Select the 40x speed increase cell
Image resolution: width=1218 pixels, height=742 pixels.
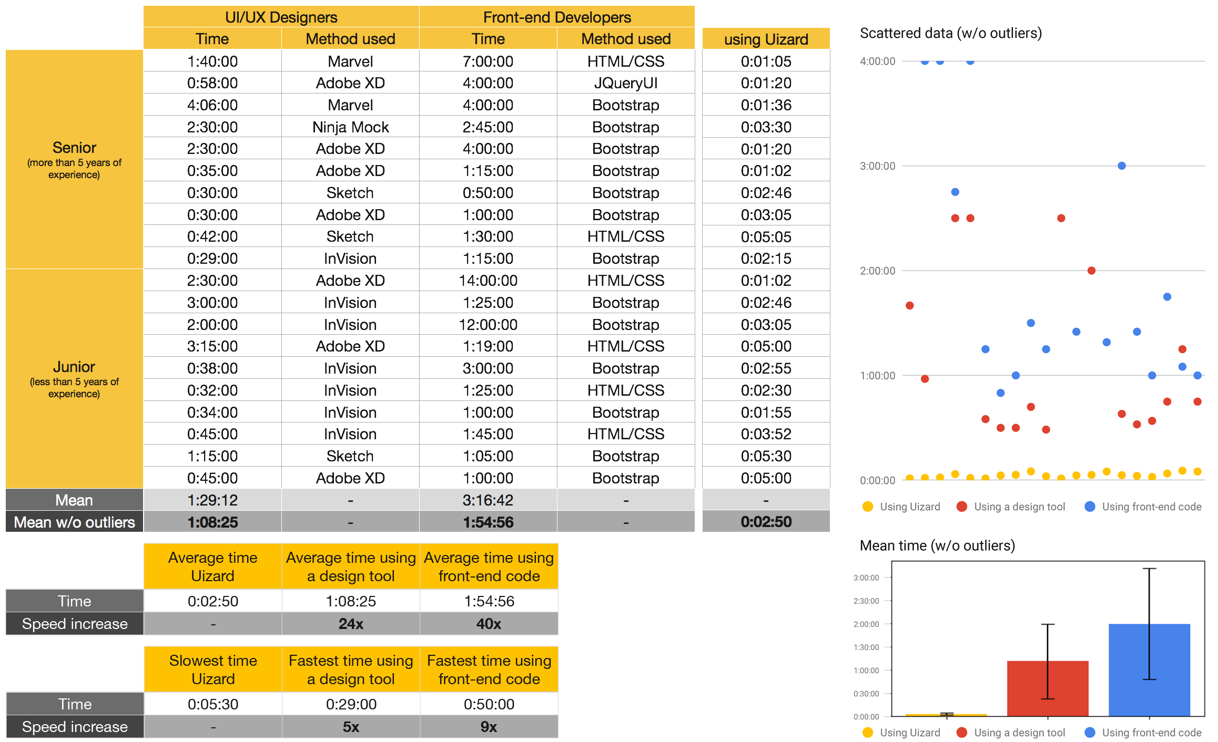[x=489, y=624]
